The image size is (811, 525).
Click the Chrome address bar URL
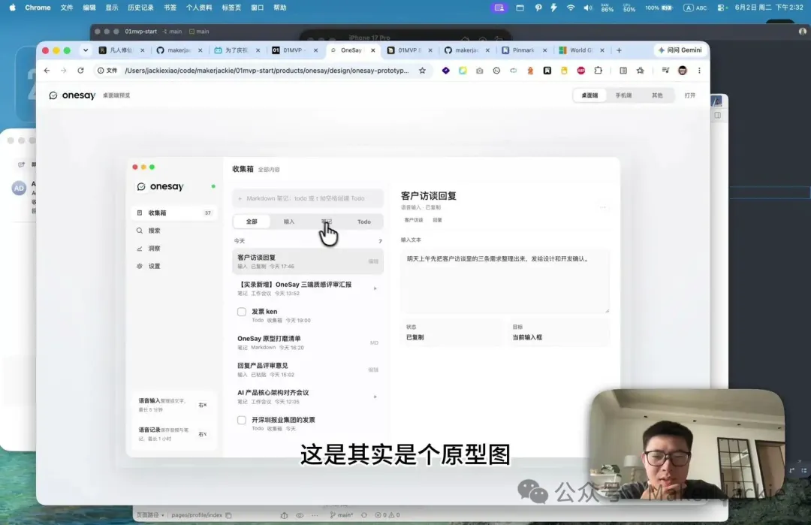[x=267, y=71]
